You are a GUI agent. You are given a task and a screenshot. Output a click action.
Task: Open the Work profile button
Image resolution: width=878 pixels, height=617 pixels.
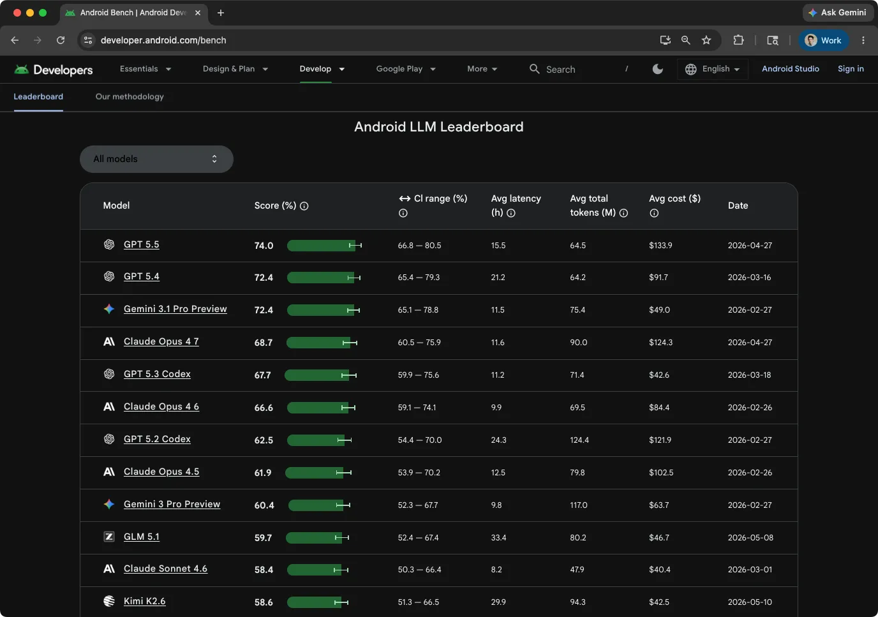tap(823, 40)
